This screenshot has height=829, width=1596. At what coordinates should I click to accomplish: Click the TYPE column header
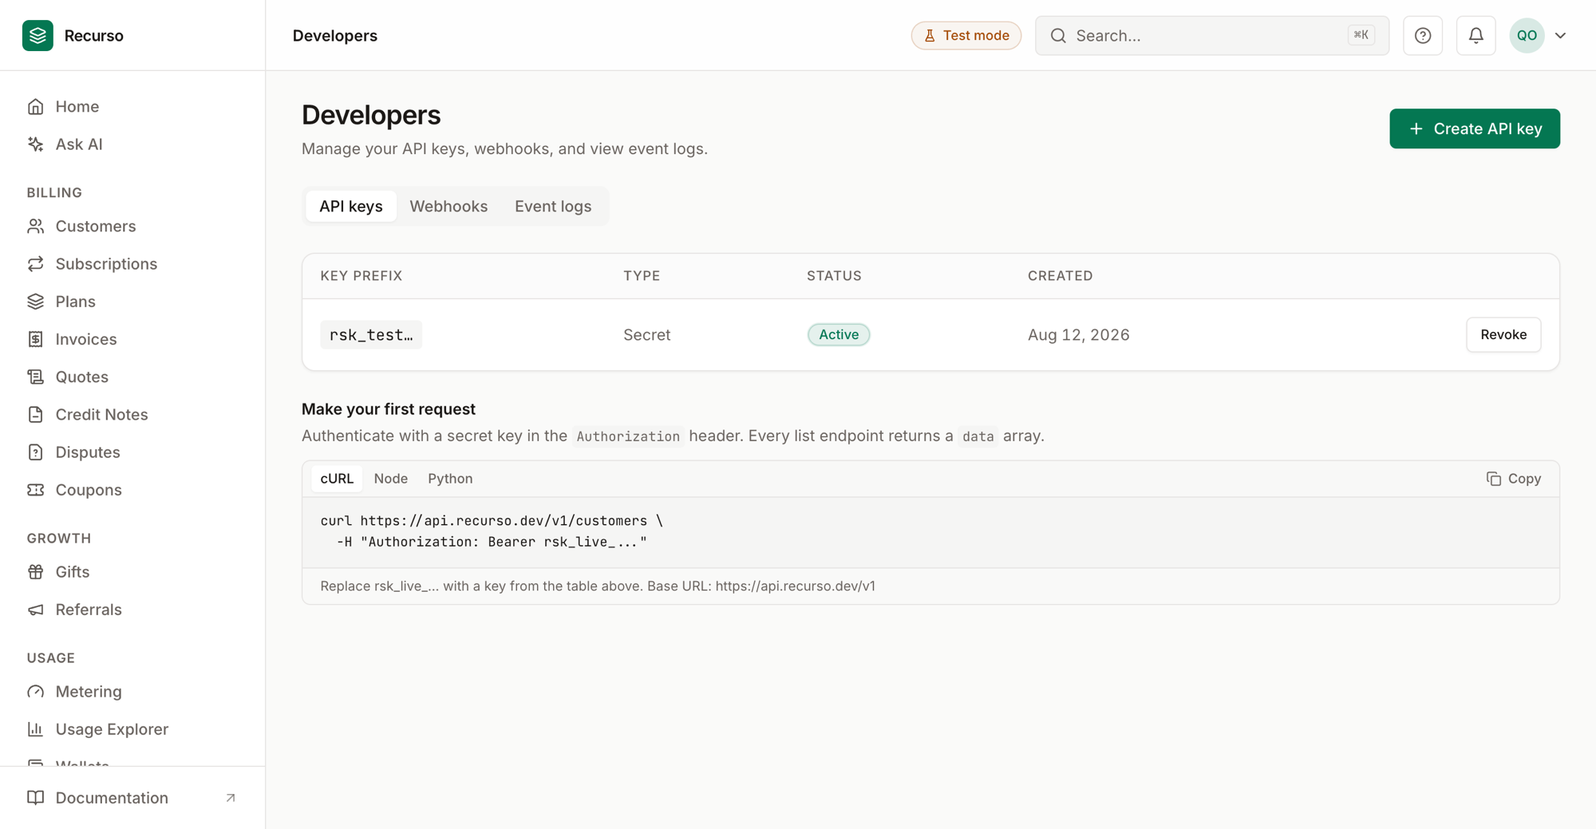point(642,276)
